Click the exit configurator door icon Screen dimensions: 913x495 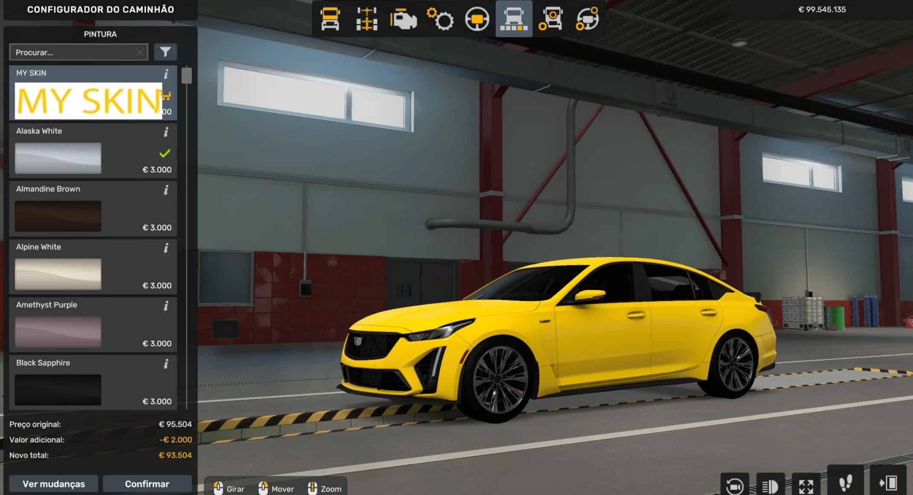coord(888,483)
